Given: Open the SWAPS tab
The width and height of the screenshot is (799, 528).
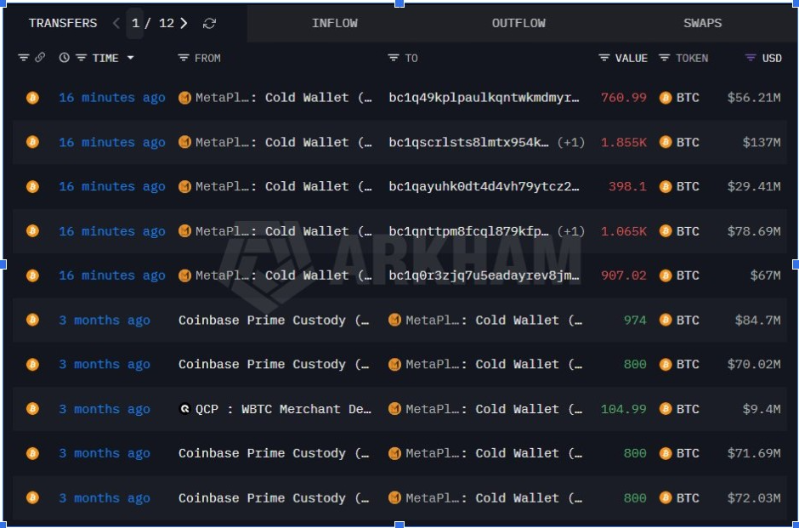Looking at the screenshot, I should pyautogui.click(x=703, y=24).
